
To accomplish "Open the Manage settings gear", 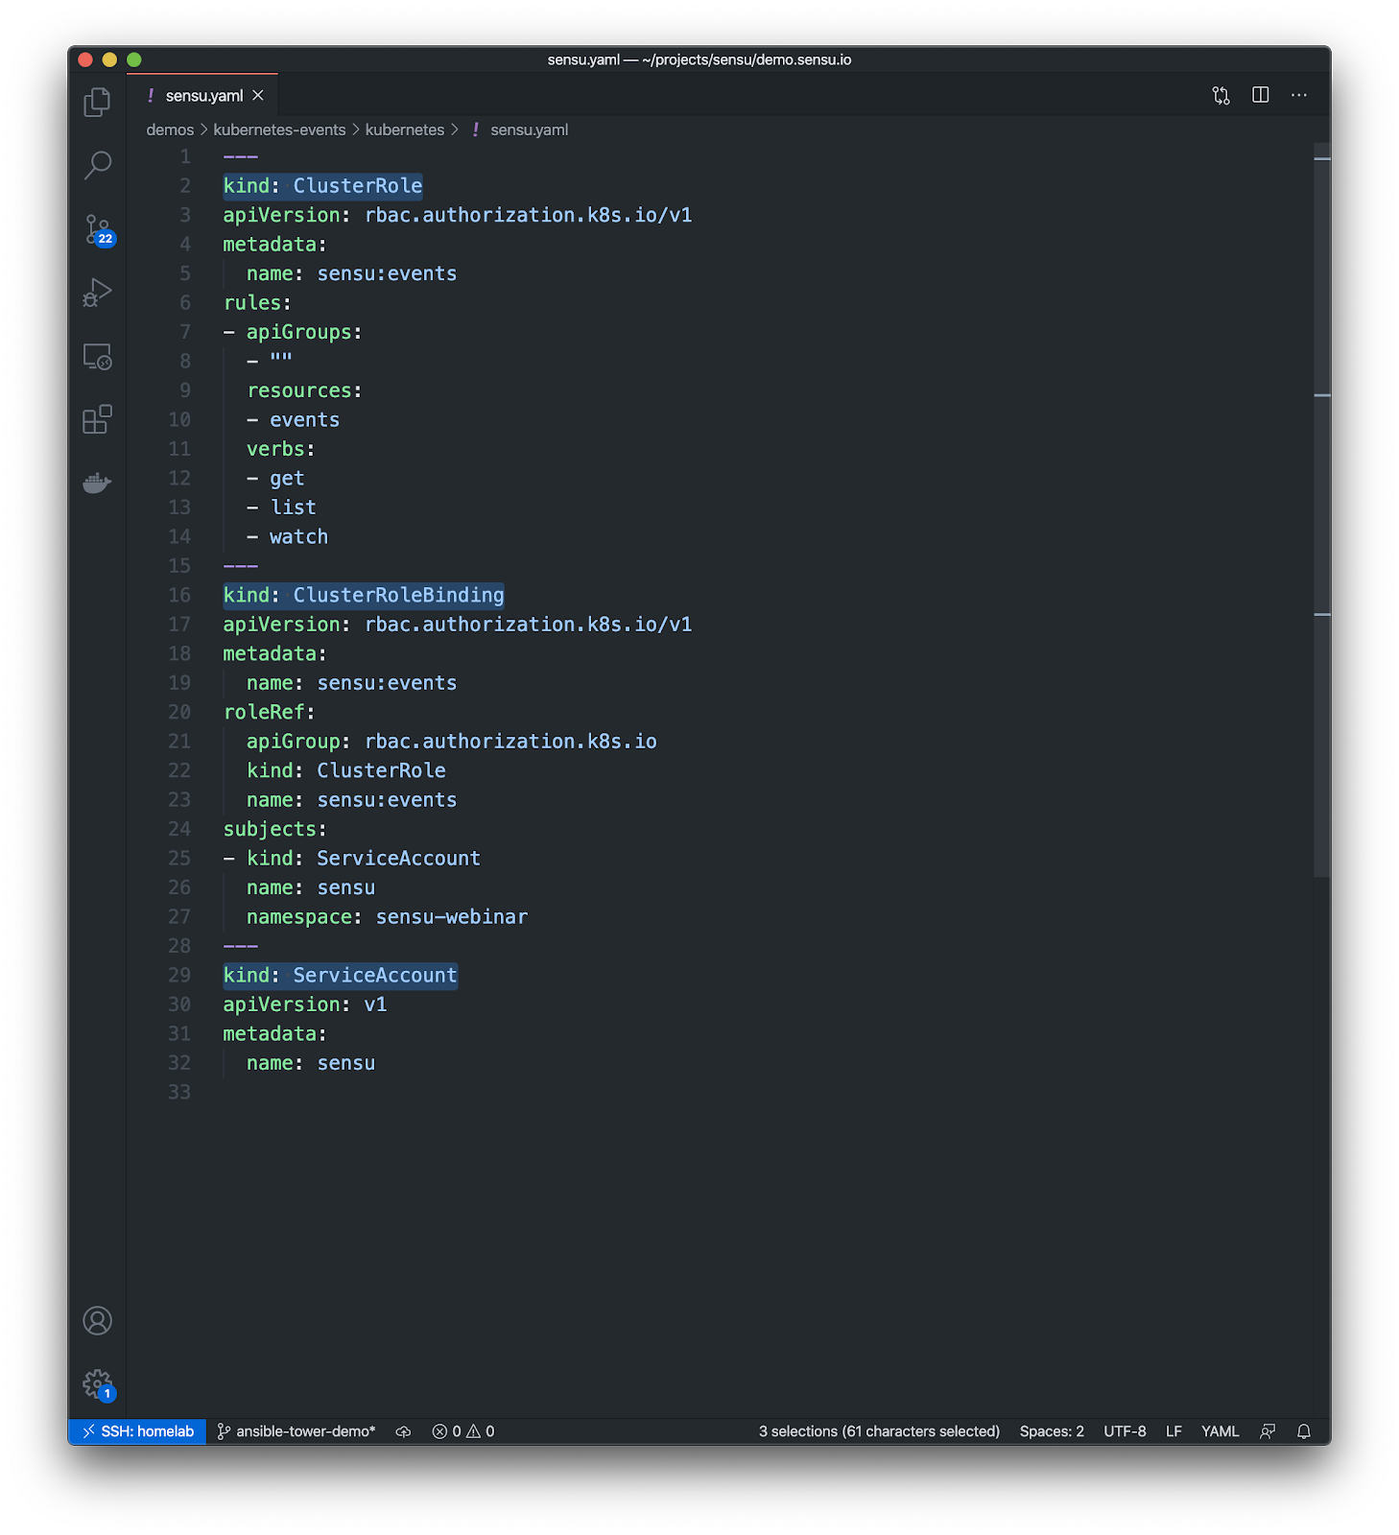I will pos(97,1384).
